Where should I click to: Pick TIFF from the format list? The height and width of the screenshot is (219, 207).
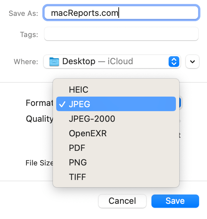tap(77, 177)
